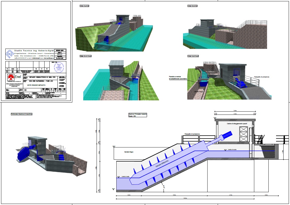This screenshot has height=205, width=290.
Task: Click 'Canale irriguo' label in section drawing
Action: point(129,152)
